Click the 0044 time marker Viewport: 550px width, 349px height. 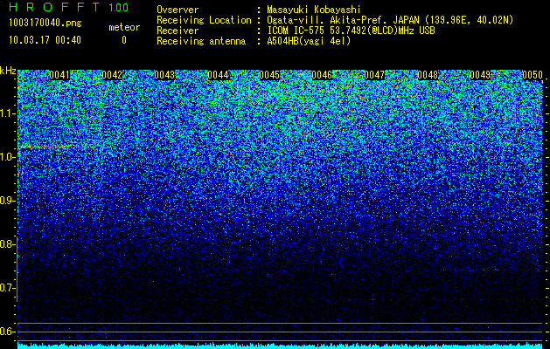pyautogui.click(x=218, y=75)
